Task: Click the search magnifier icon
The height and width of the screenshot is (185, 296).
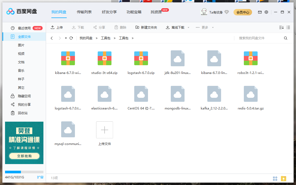Action: coord(285,38)
